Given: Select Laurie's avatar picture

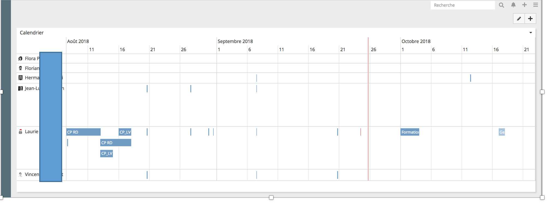Looking at the screenshot, I should tap(20, 132).
